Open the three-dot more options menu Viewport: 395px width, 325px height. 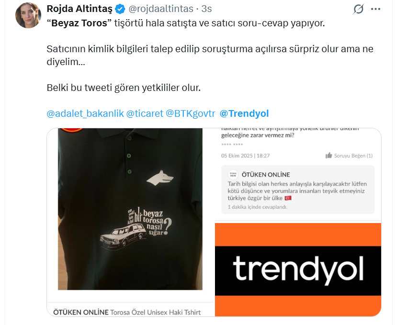pos(375,9)
